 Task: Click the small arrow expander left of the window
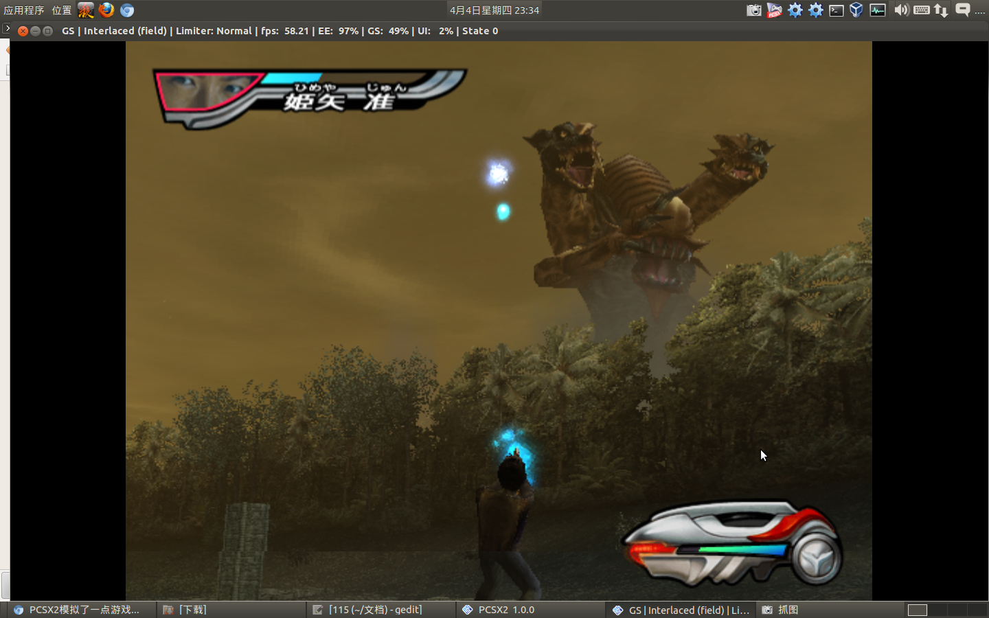tap(6, 29)
